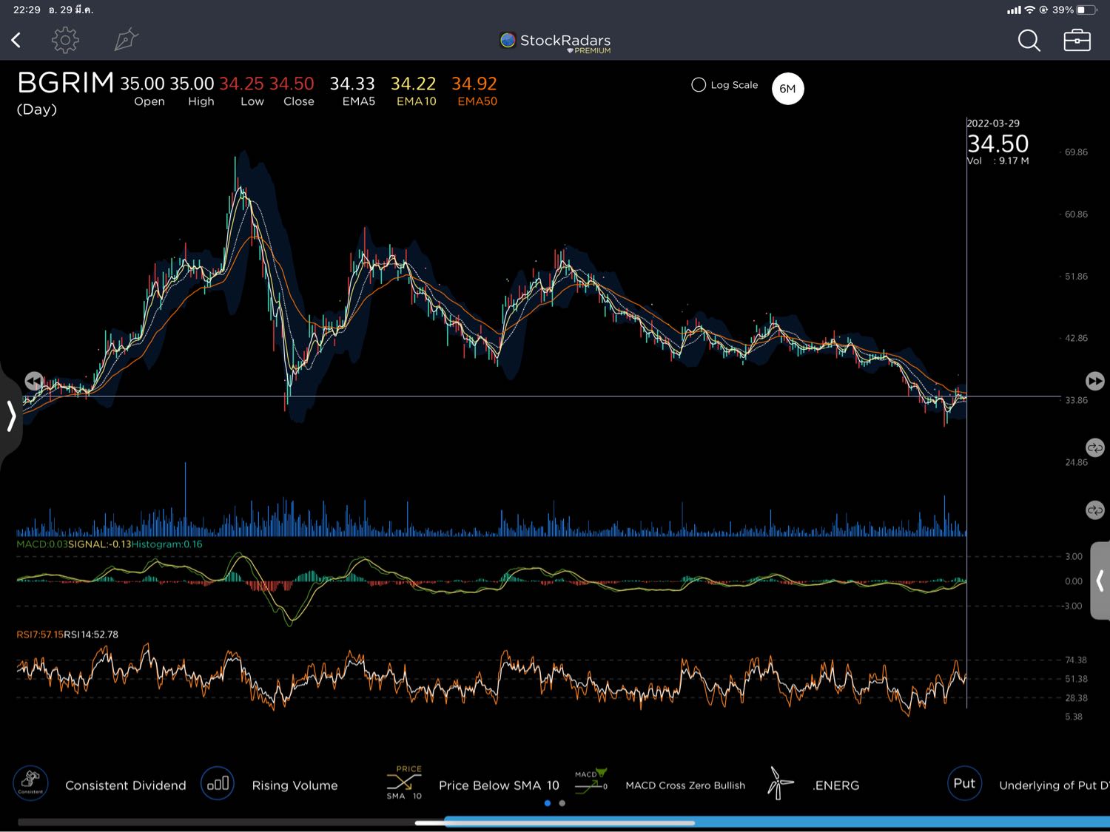Open the Underlying of Put label

[1054, 785]
